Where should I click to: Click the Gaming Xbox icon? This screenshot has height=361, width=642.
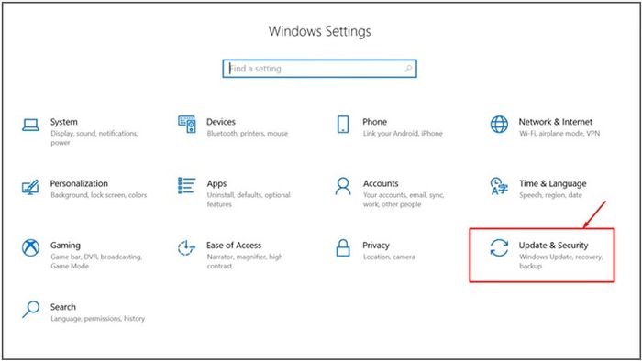tap(30, 247)
